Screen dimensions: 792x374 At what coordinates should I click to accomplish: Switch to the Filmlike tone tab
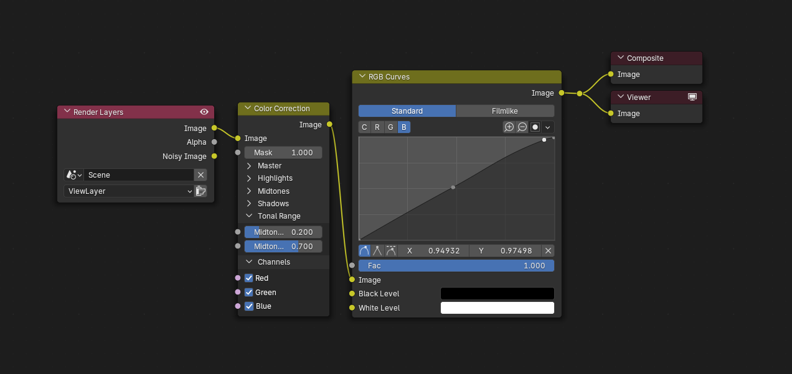click(x=504, y=111)
